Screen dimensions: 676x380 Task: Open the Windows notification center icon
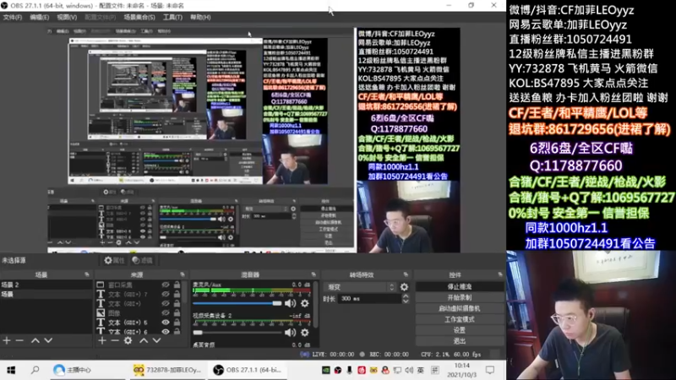click(x=490, y=370)
